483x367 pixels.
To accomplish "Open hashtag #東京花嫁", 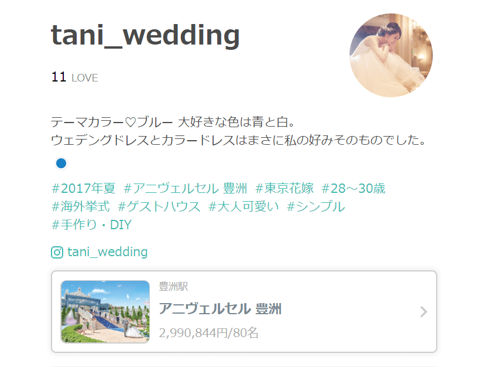I will tap(285, 188).
